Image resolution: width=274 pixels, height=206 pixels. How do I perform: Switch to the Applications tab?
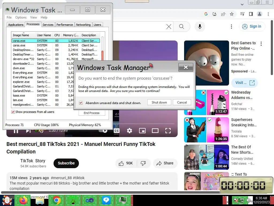pyautogui.click(x=16, y=25)
